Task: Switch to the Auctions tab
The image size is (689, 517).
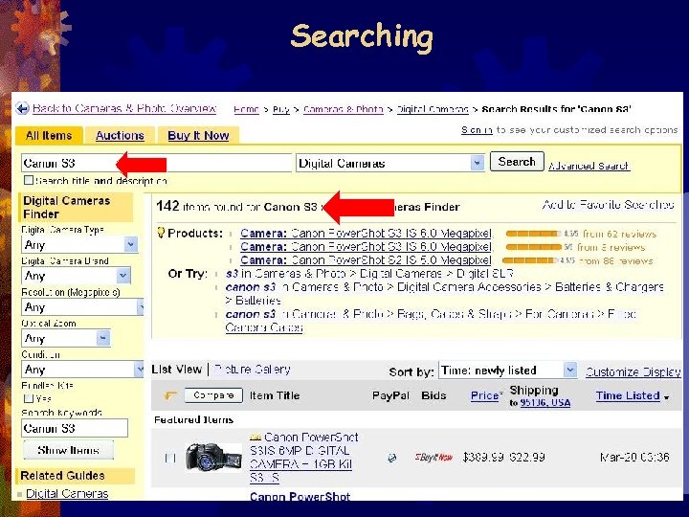Action: [x=120, y=135]
